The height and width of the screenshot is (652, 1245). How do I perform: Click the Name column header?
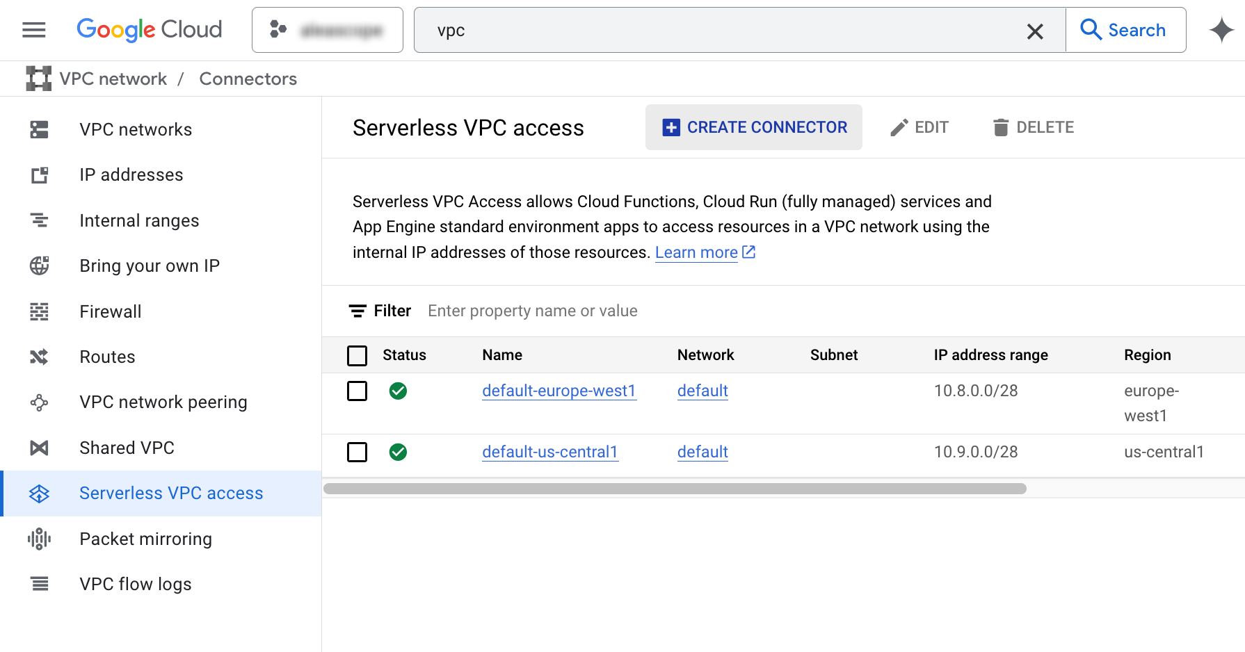502,354
